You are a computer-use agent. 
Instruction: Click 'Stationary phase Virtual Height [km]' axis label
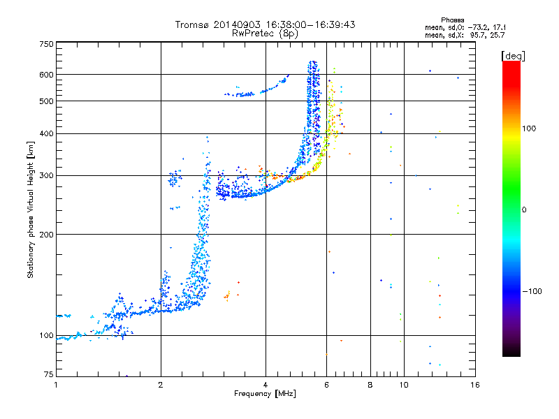(x=30, y=209)
